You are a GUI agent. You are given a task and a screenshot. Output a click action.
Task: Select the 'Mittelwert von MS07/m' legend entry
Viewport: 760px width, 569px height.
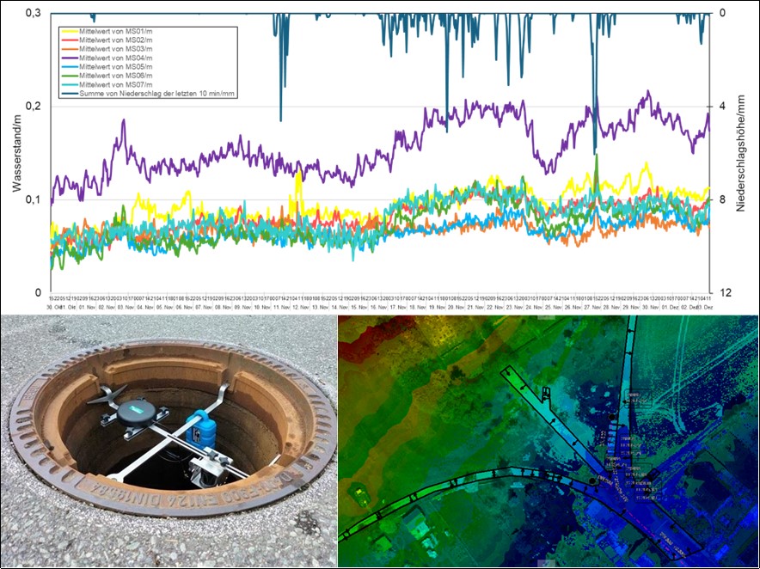(x=115, y=84)
